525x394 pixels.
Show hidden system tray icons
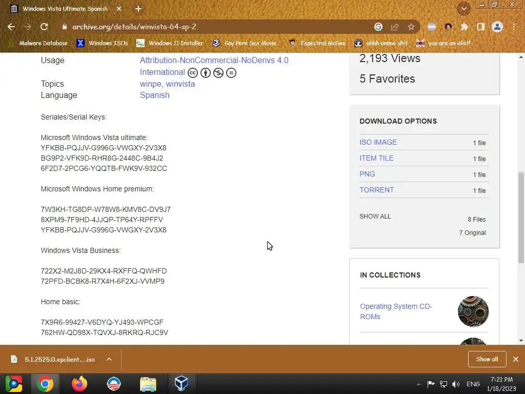(418, 384)
